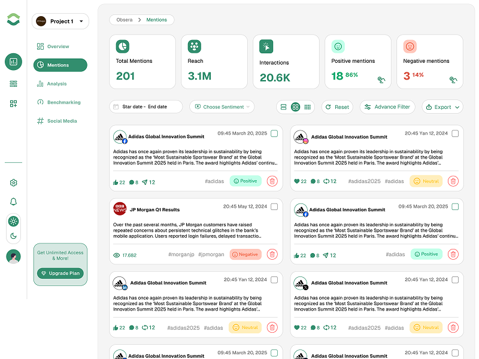Click the hand icon in Positive mentions card

point(381,80)
